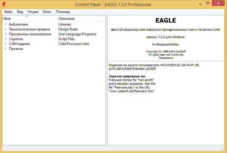Expand the Проекты tree node arrow
Image resolution: width=227 pixels, height=153 pixels.
tap(5, 49)
